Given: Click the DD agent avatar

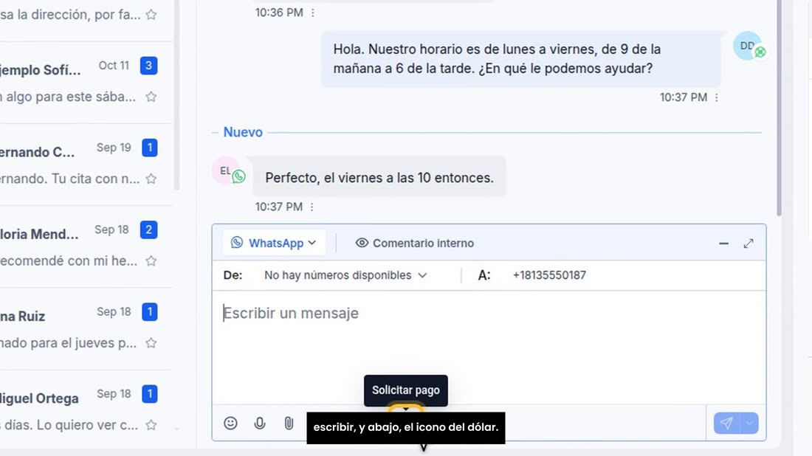Looking at the screenshot, I should [748, 46].
